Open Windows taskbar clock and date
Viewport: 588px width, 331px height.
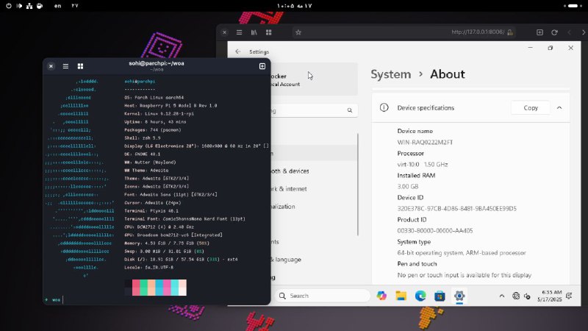tap(549, 296)
